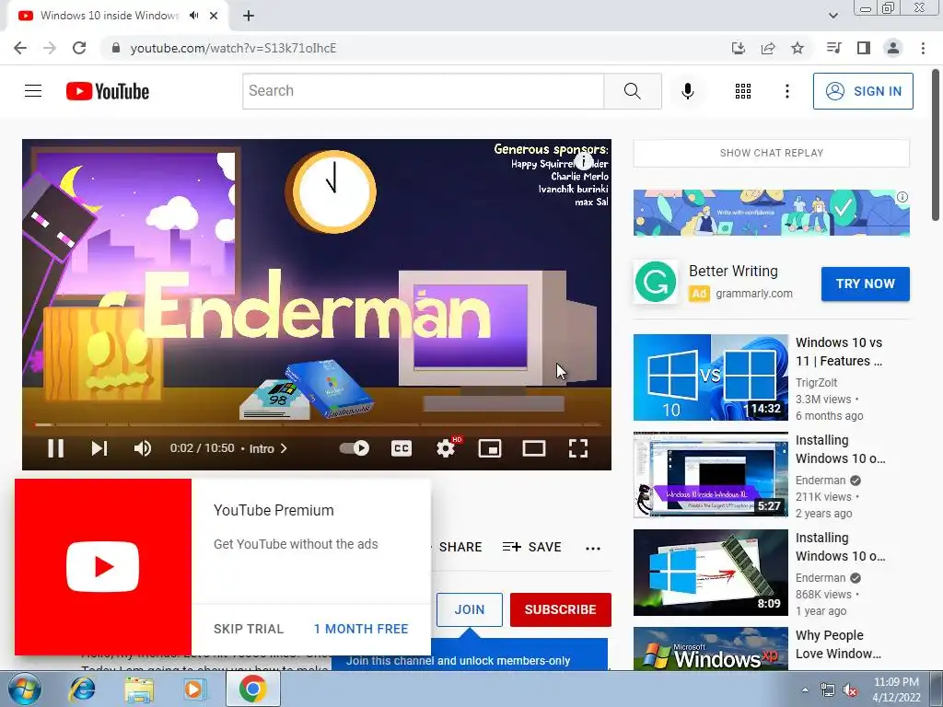Screen dimensions: 943x707
Task: Click the address bar URL
Action: click(x=233, y=48)
